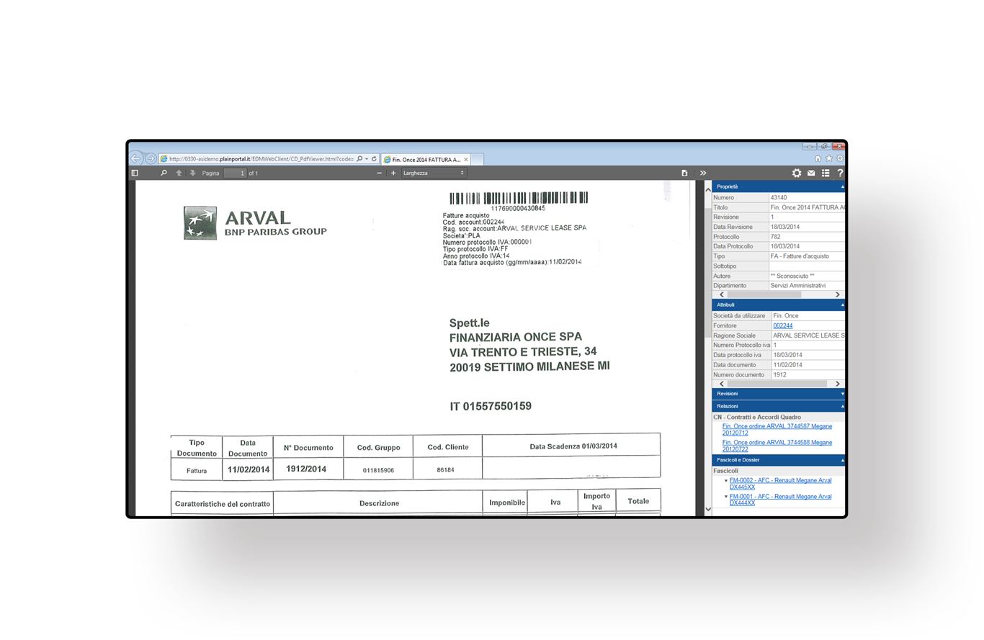Download the PDF document icon
Viewport: 984px width, 640px height.
(x=684, y=173)
